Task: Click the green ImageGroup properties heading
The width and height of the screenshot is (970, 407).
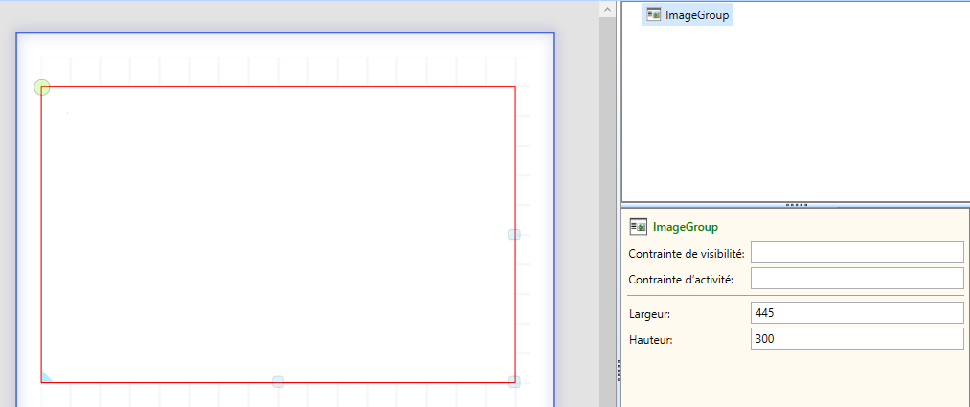Action: (x=686, y=227)
